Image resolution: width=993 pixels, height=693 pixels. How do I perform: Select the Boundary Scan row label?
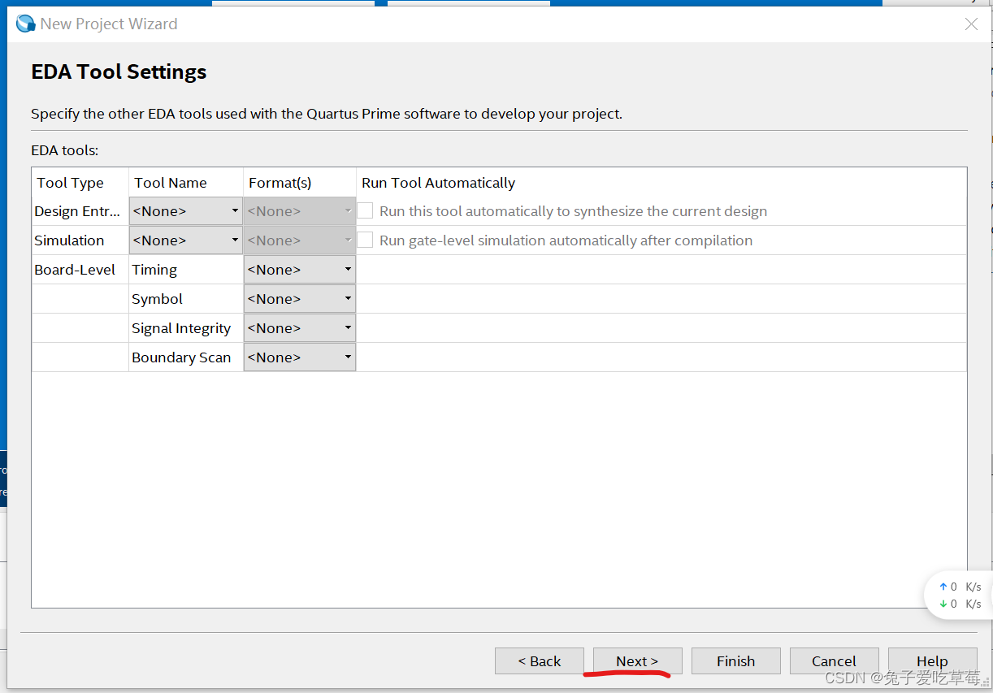point(186,357)
